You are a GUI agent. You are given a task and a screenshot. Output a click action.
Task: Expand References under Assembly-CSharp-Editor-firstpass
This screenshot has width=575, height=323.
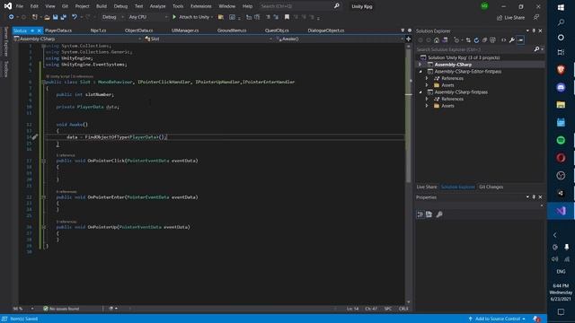coord(427,78)
